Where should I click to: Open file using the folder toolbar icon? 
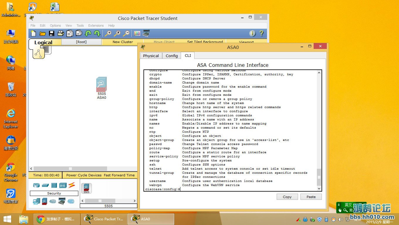point(43,33)
